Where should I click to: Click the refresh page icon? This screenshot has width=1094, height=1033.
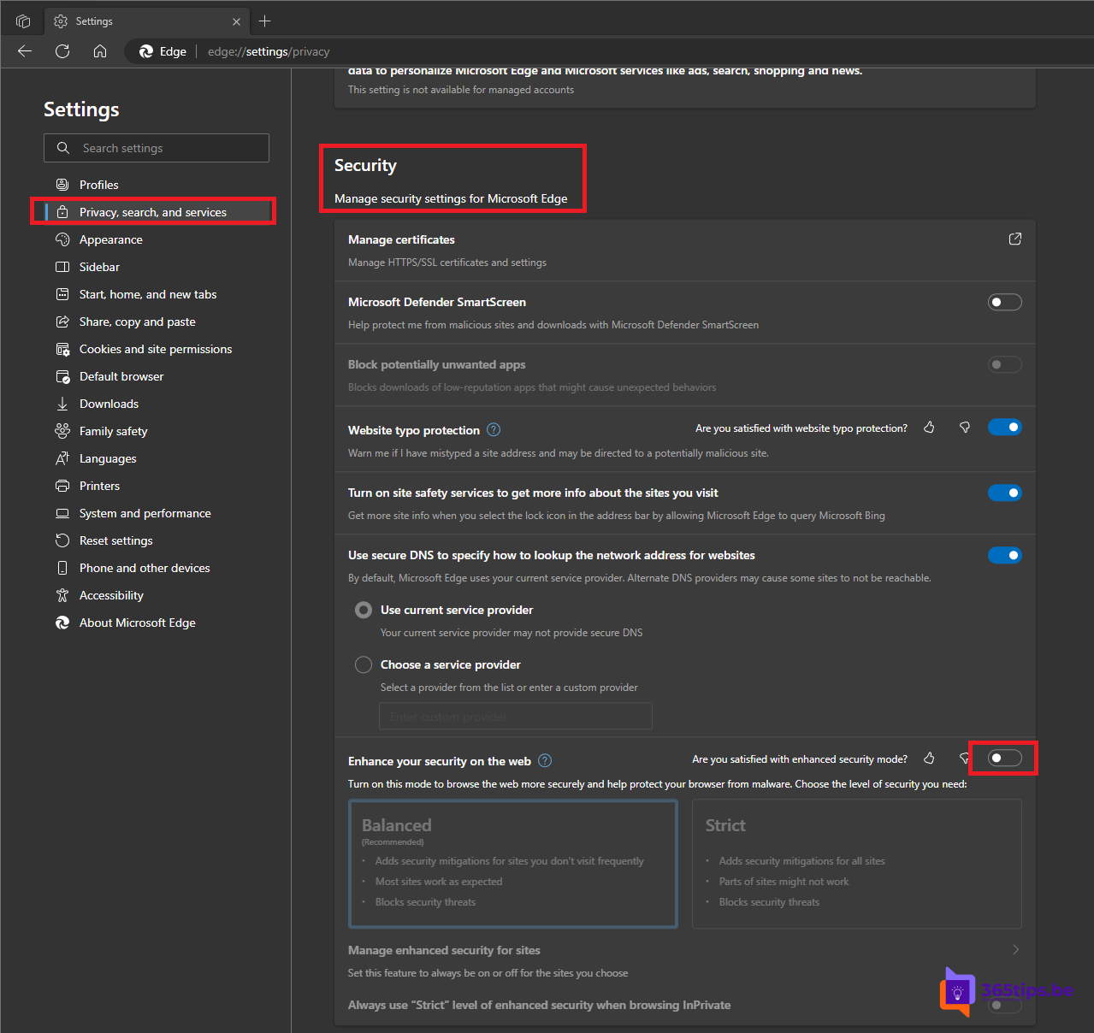click(x=62, y=51)
